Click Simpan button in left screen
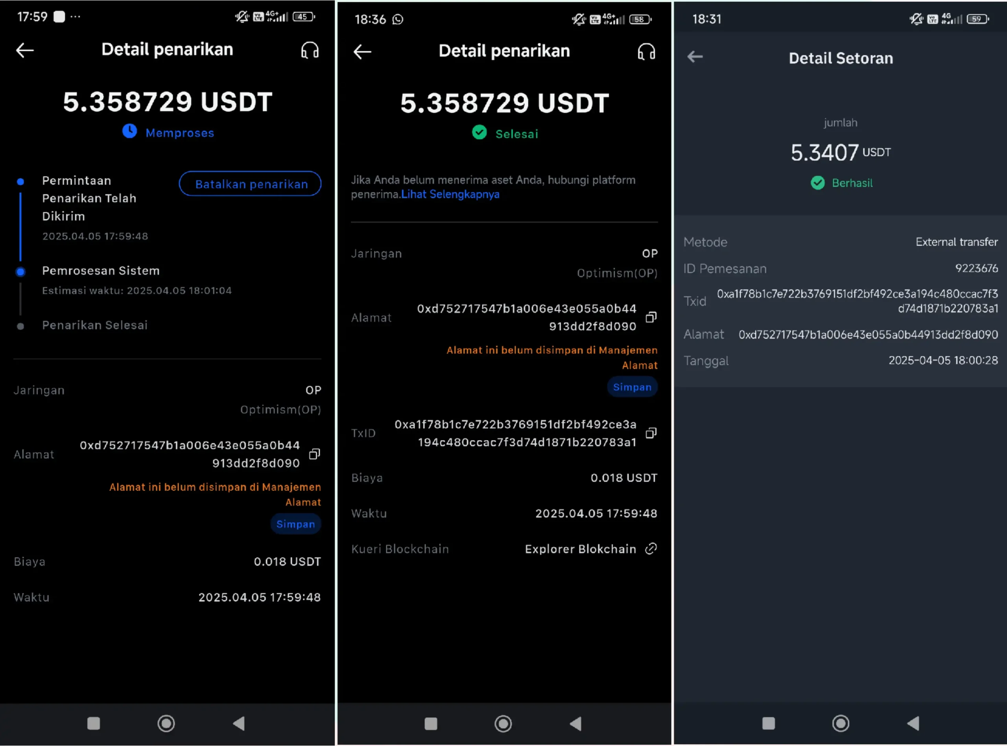The image size is (1007, 746). point(296,524)
